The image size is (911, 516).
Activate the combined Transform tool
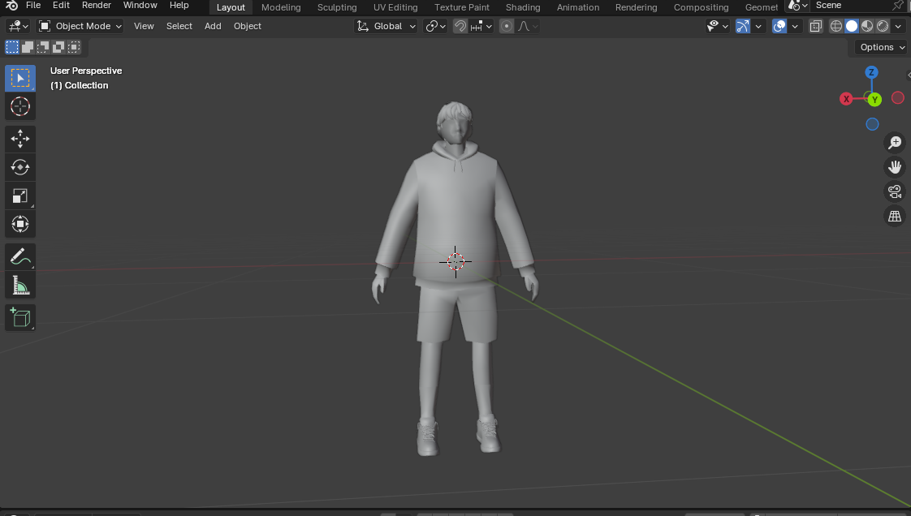click(20, 224)
